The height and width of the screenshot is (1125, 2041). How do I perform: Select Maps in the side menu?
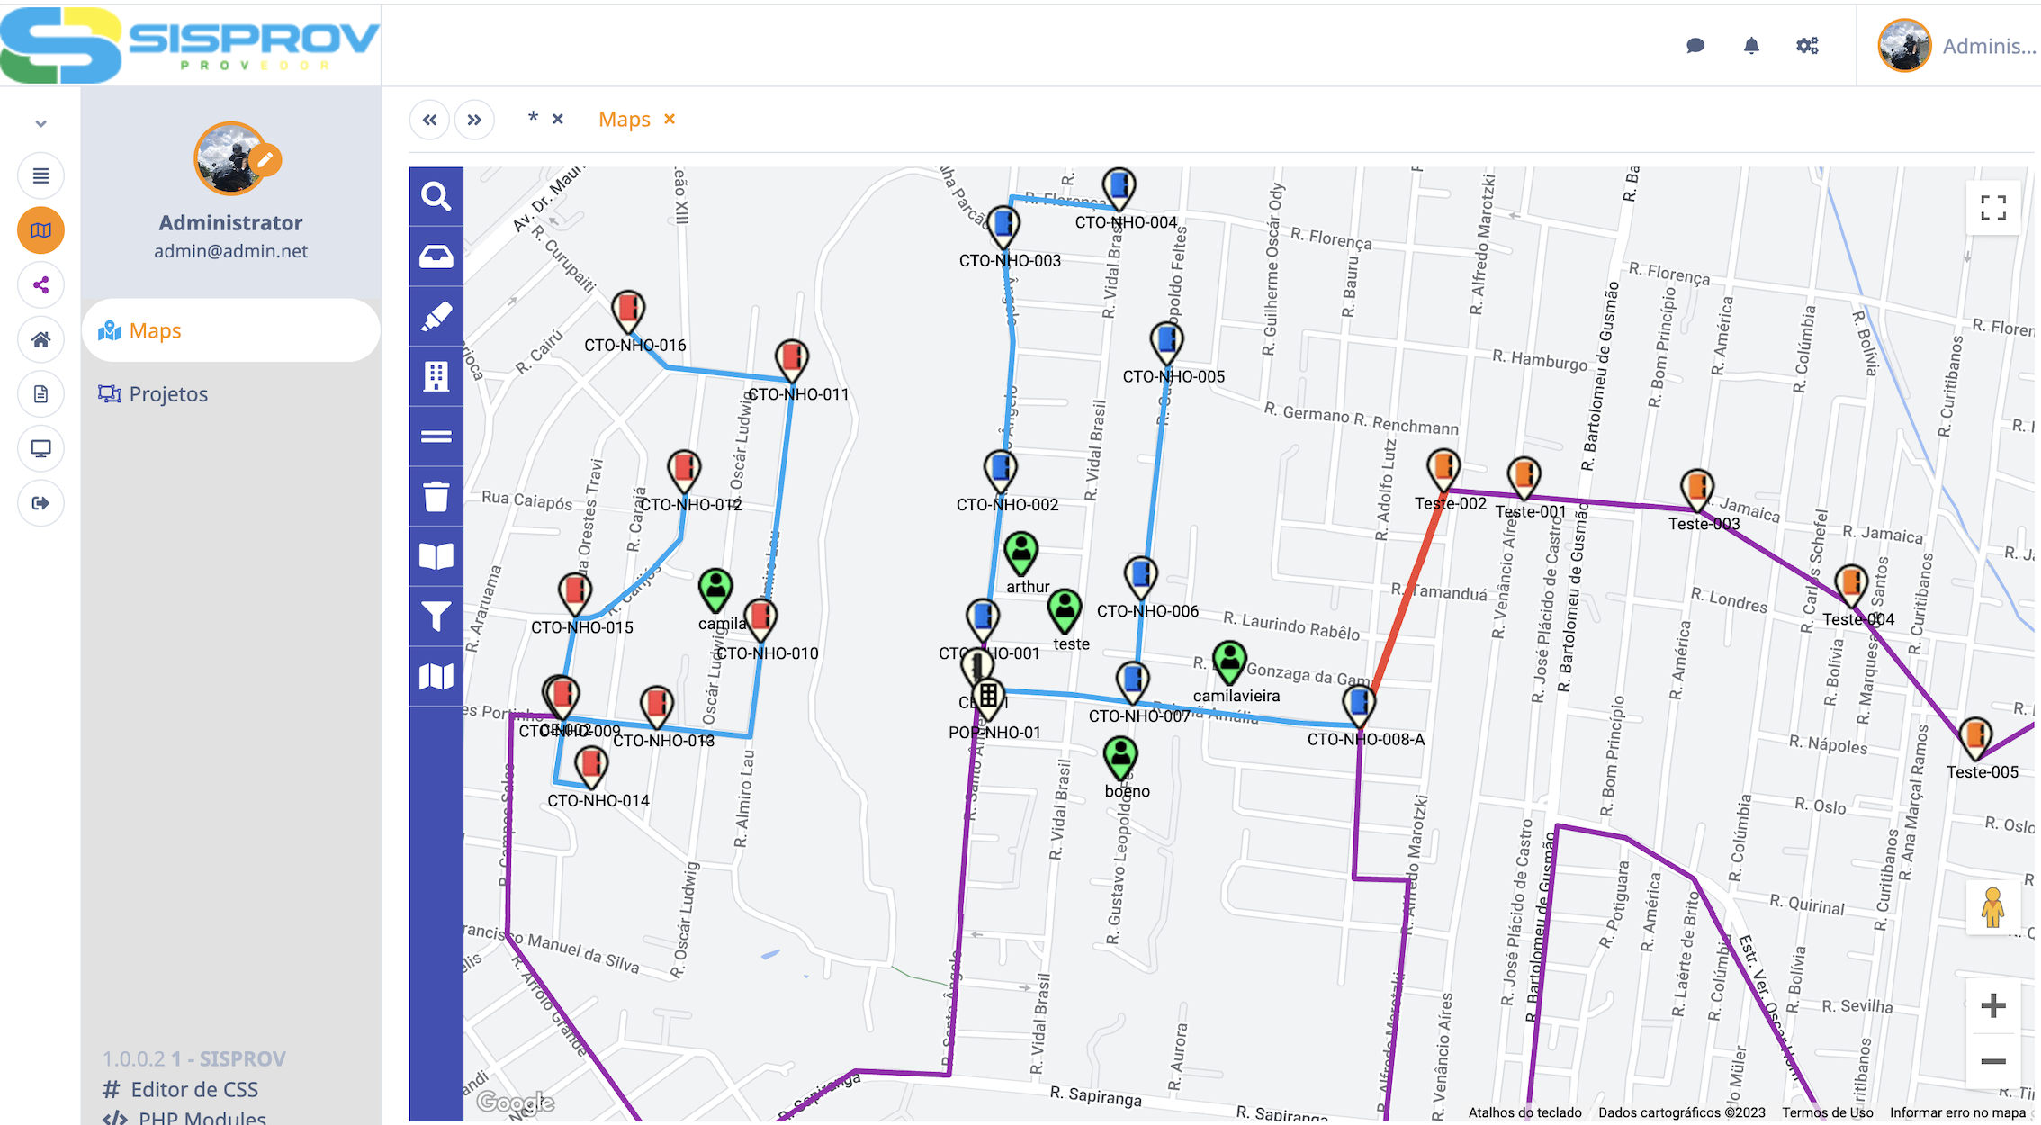(x=231, y=330)
